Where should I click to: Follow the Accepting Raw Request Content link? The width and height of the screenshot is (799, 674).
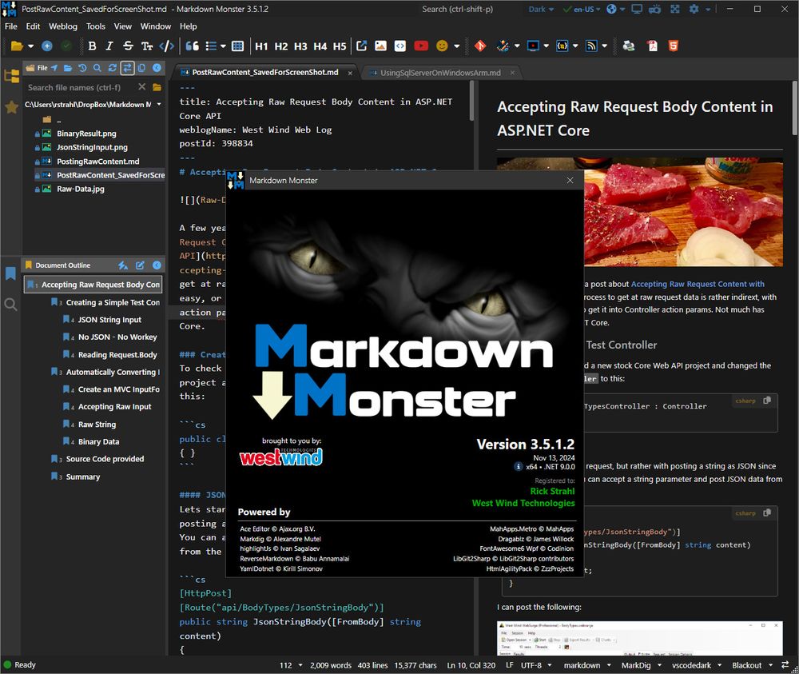pos(698,284)
